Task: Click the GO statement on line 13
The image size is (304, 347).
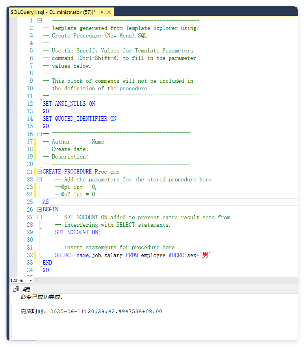Action: tap(46, 111)
